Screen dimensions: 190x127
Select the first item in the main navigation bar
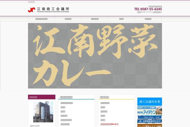point(41,19)
